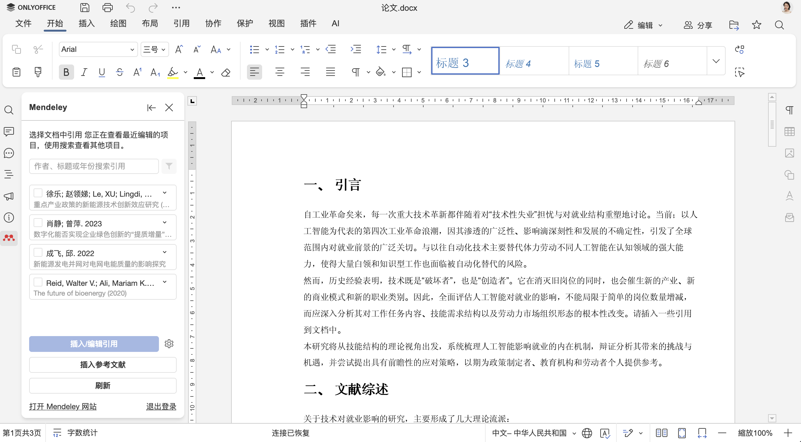Justify the paragraph text
The image size is (801, 442).
[x=331, y=72]
